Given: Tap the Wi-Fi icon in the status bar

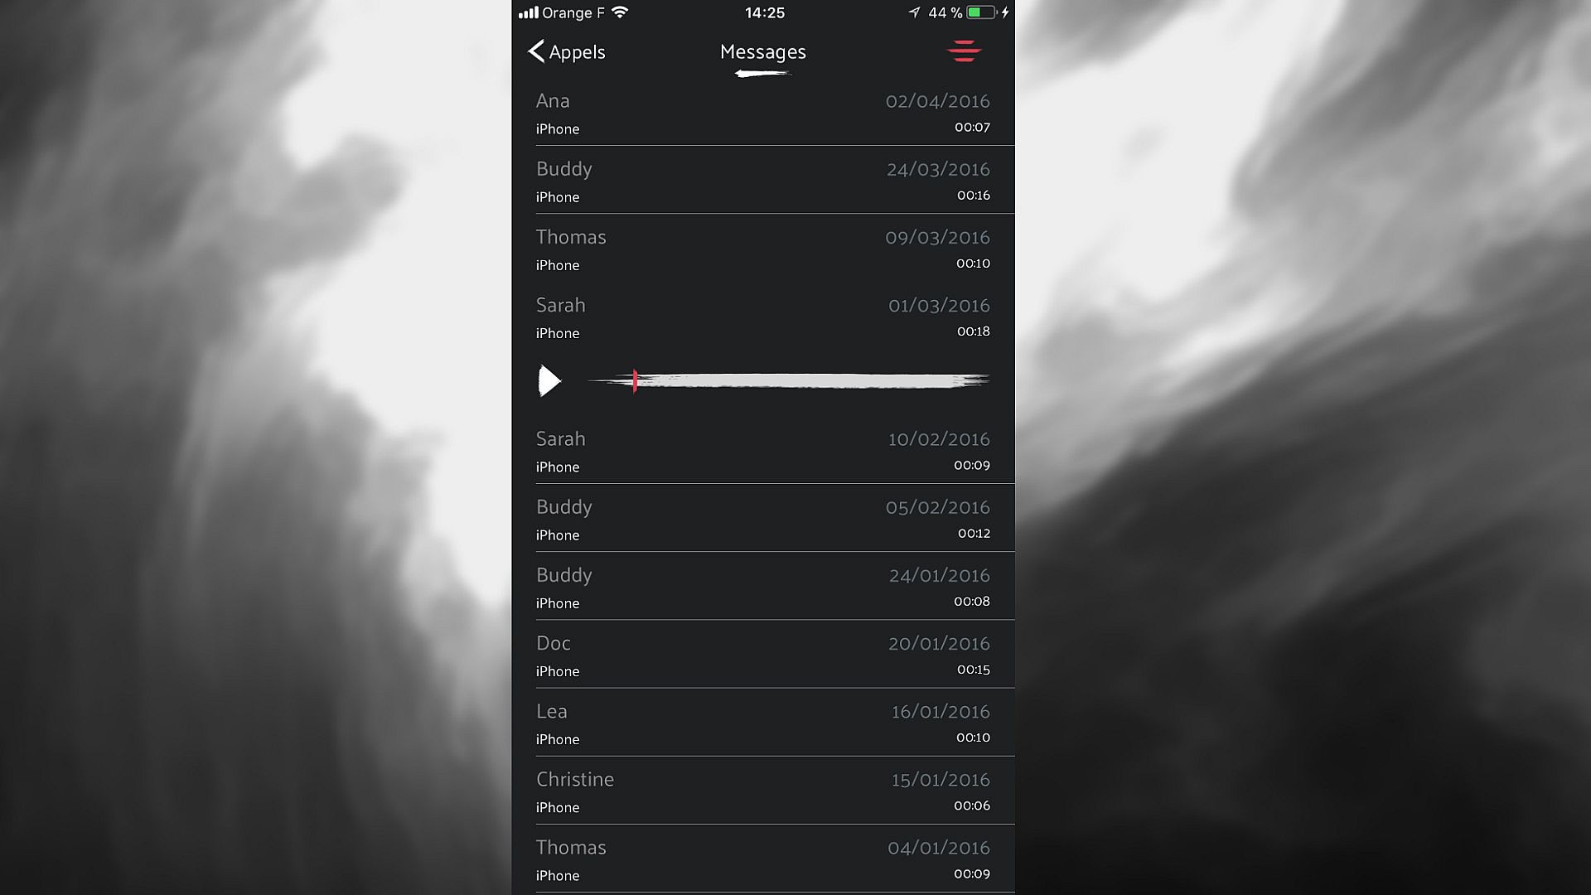Looking at the screenshot, I should [x=620, y=12].
